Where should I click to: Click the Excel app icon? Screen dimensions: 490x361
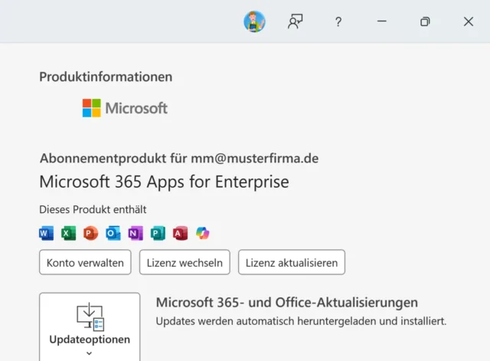coord(68,233)
